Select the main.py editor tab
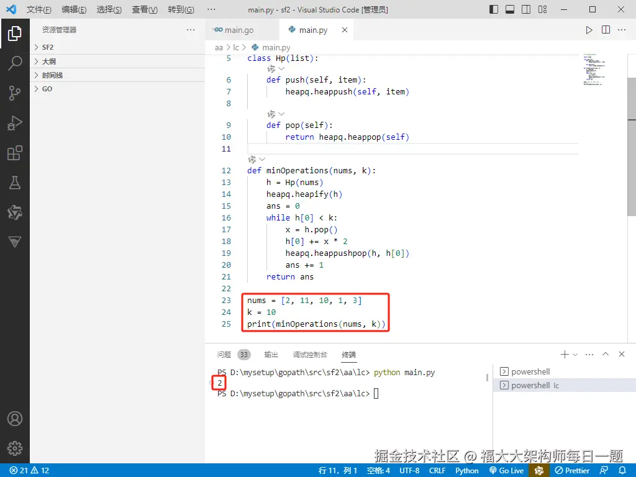The height and width of the screenshot is (477, 636). pos(316,30)
